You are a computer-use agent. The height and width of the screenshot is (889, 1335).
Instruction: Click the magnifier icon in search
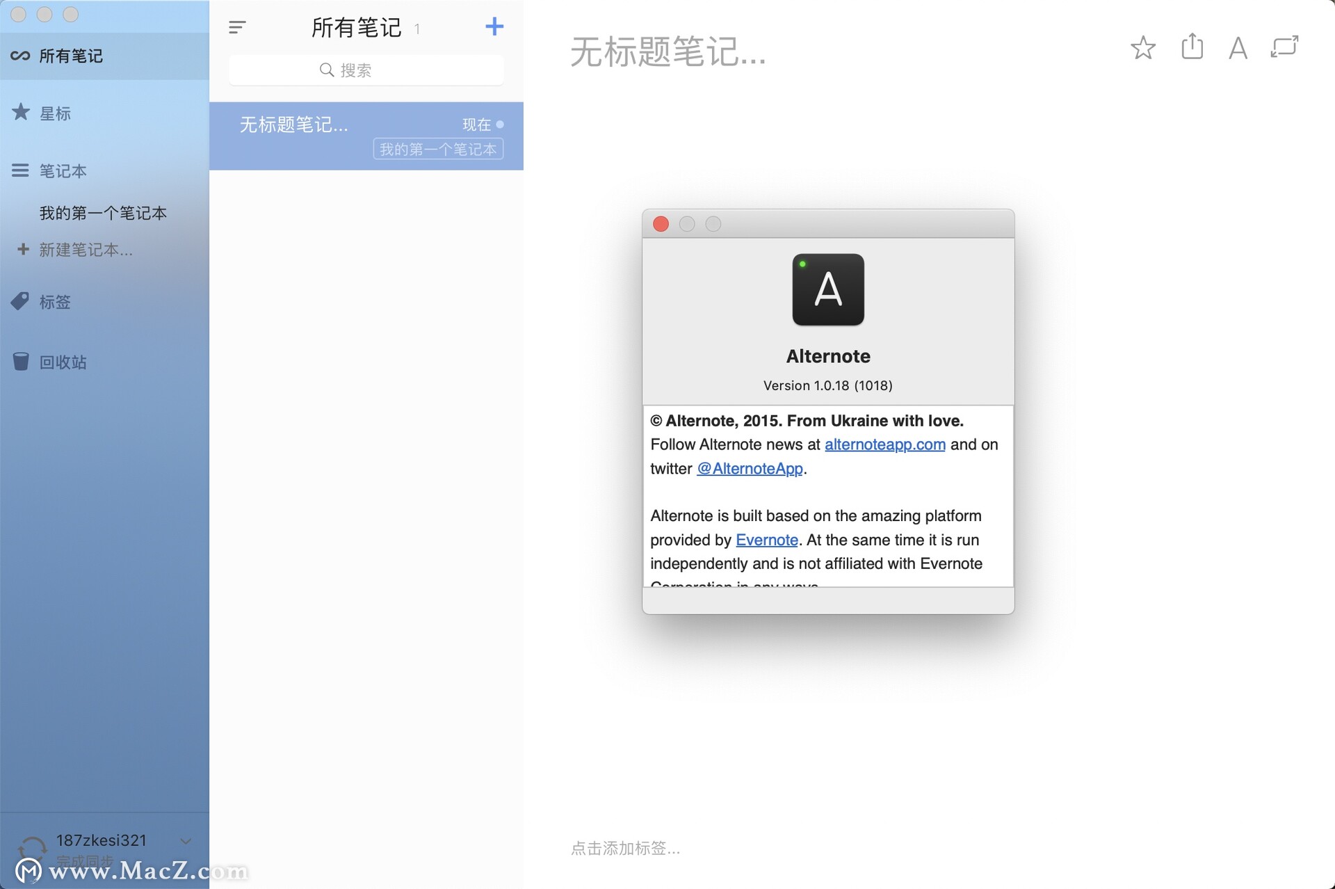click(327, 70)
